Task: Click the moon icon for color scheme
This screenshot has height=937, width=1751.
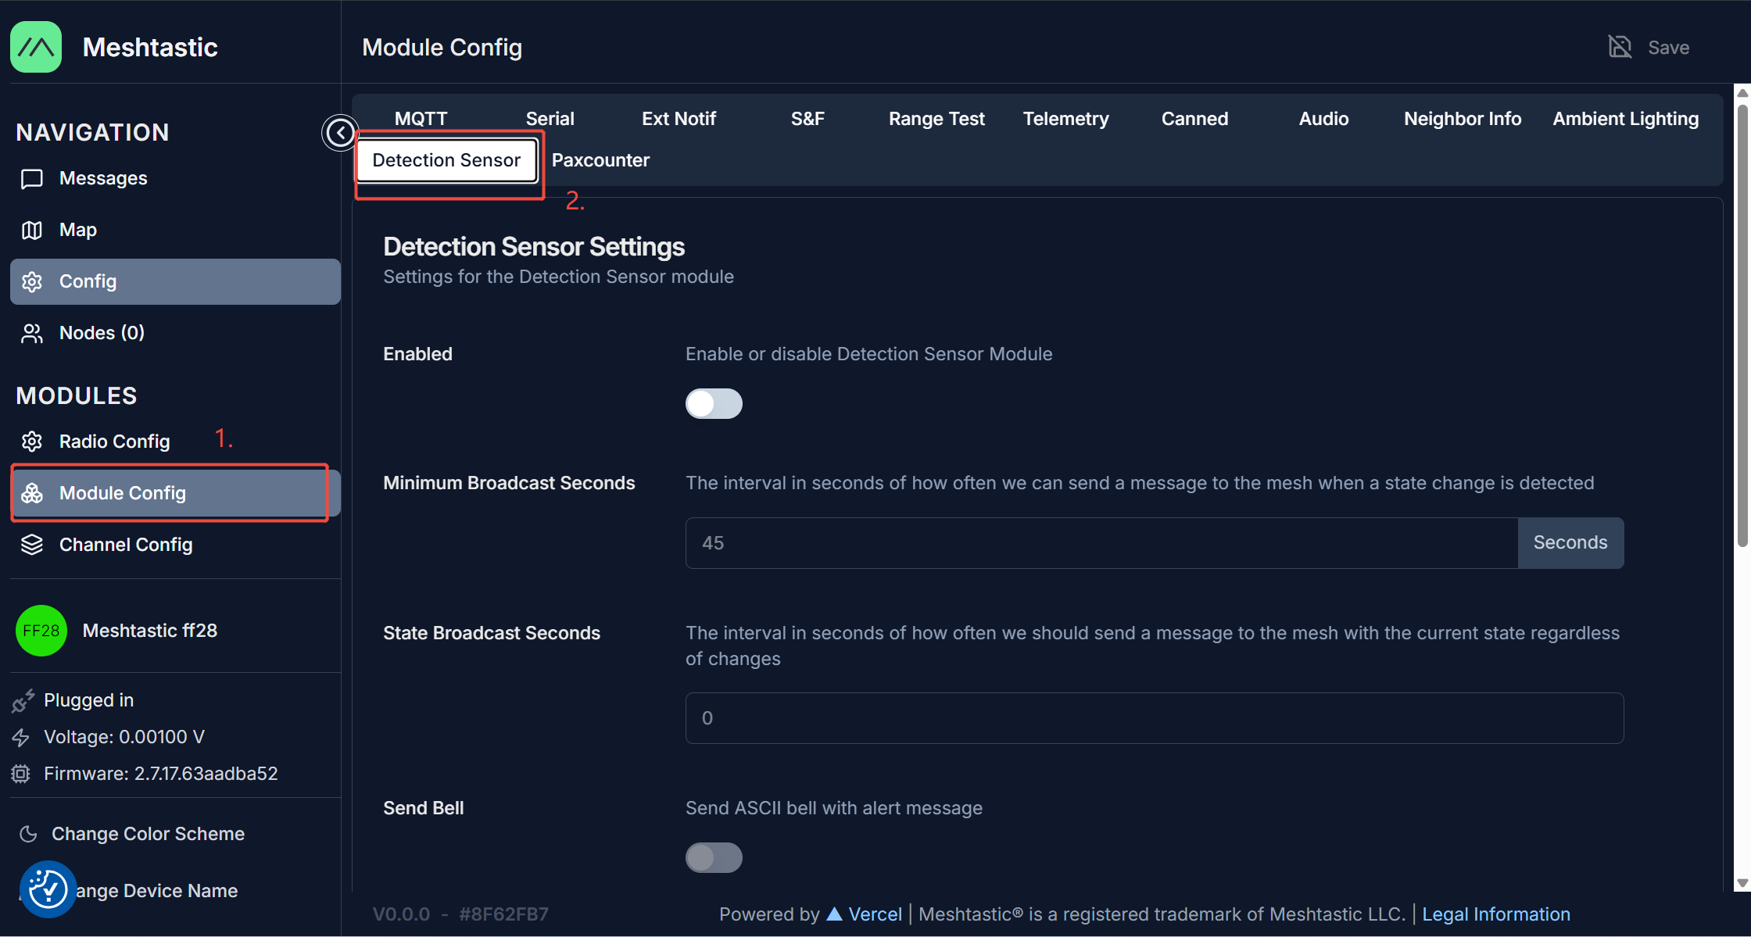Action: [x=29, y=834]
